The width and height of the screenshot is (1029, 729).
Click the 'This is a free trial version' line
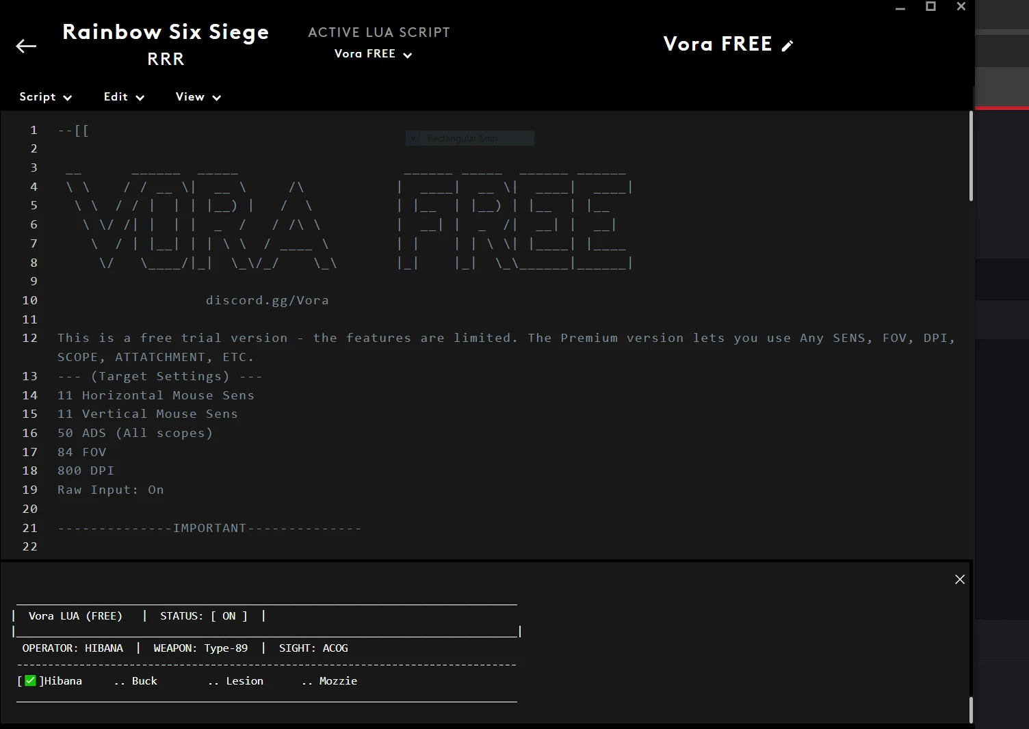pos(506,347)
